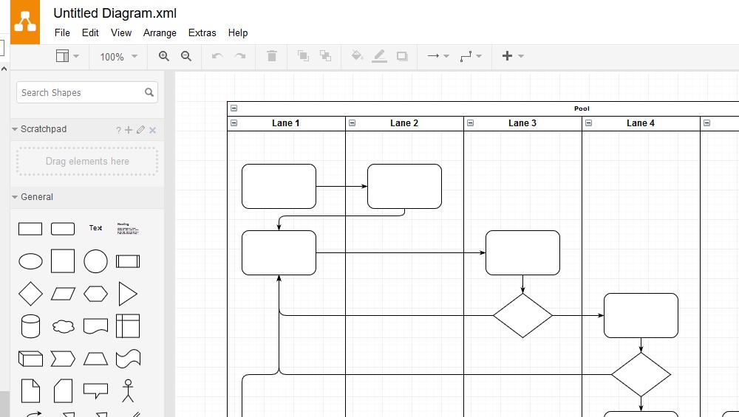
Task: Select the cube shape in palette
Action: click(30, 359)
